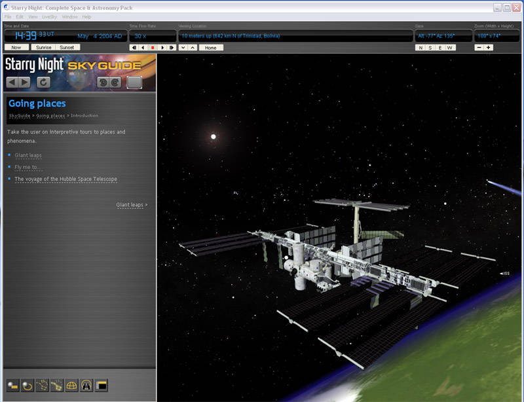Toggle the horizon binoculars view icon
The height and width of the screenshot is (402, 524).
coord(86,386)
